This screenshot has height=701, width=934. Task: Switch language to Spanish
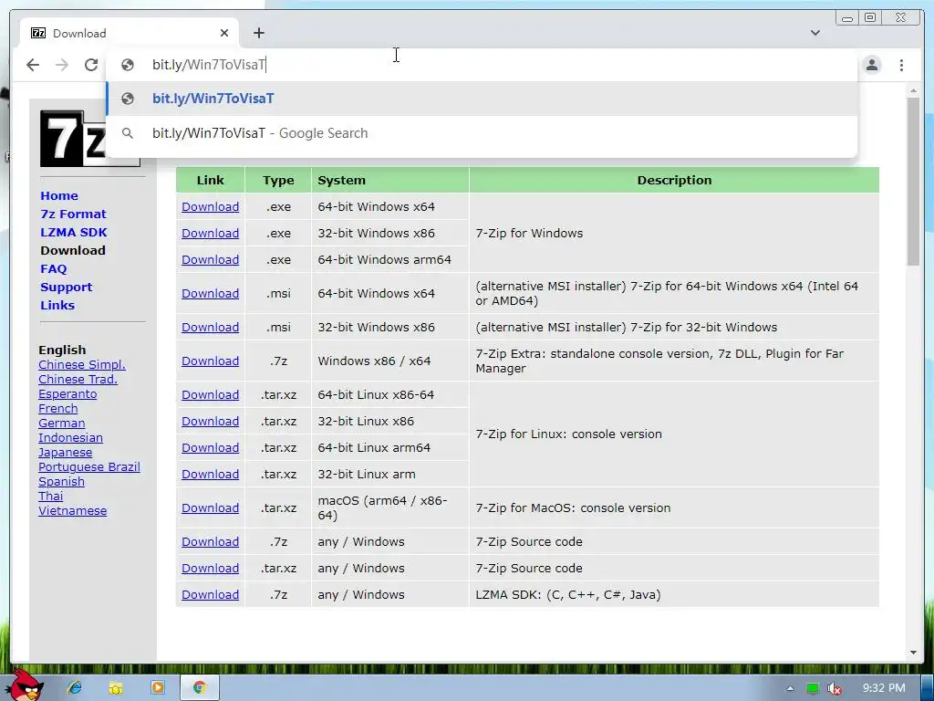[61, 481]
